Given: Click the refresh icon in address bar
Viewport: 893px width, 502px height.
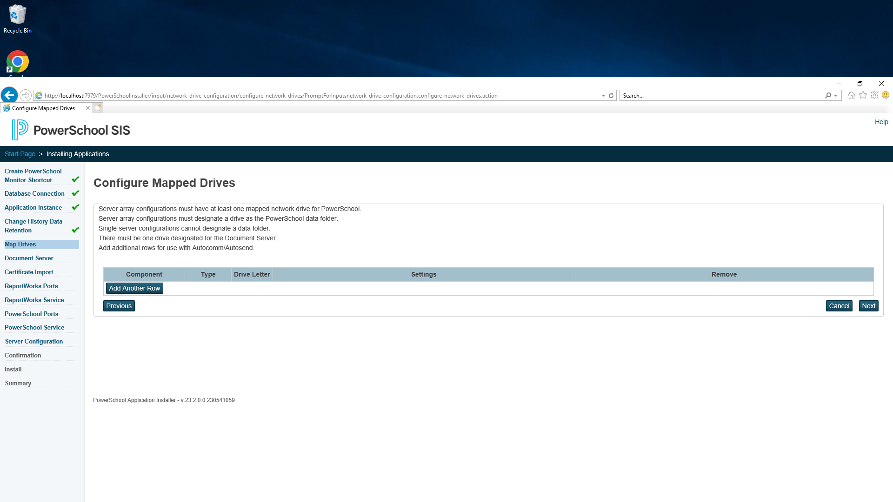Looking at the screenshot, I should click(611, 95).
